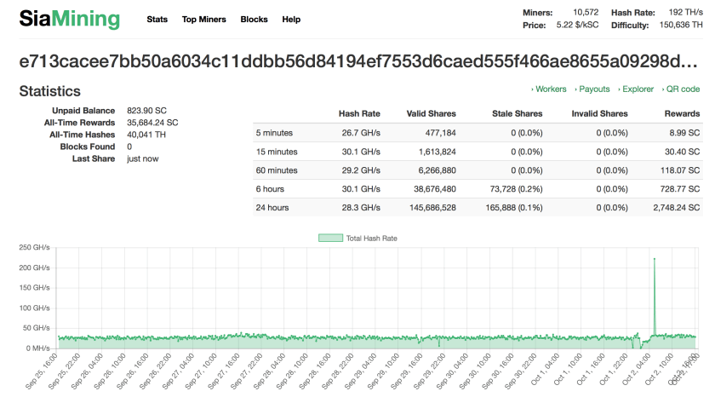View the Payouts link
The height and width of the screenshot is (397, 715).
[593, 89]
